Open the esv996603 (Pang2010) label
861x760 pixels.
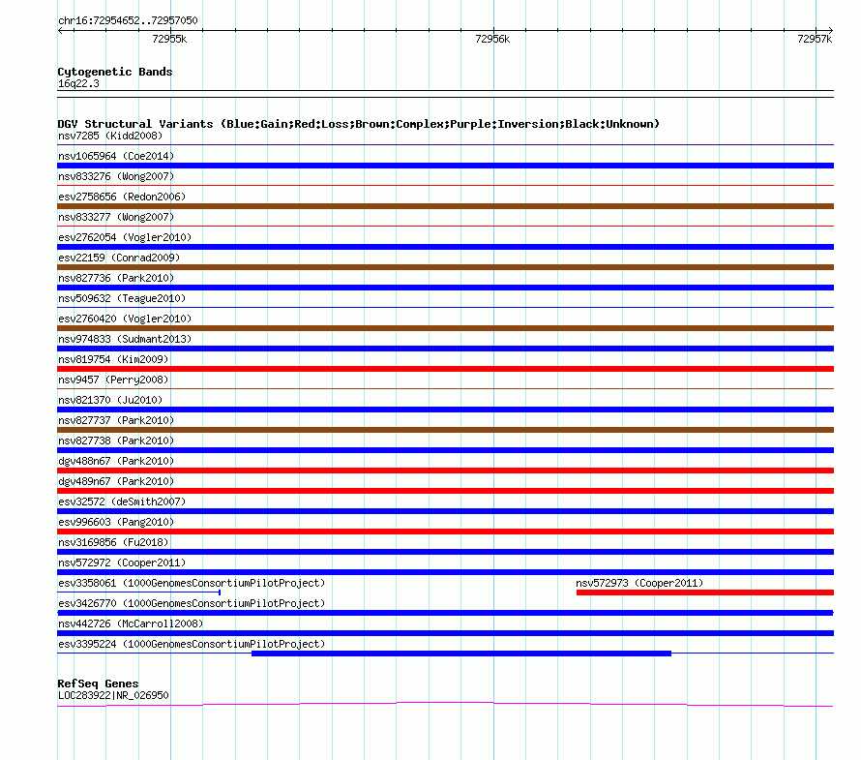116,522
